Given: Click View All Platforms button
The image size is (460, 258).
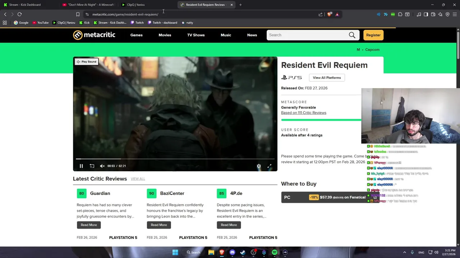Looking at the screenshot, I should click(x=327, y=78).
